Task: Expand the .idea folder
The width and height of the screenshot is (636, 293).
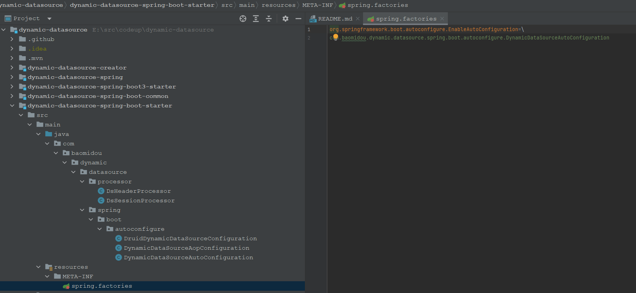Action: click(x=12, y=49)
